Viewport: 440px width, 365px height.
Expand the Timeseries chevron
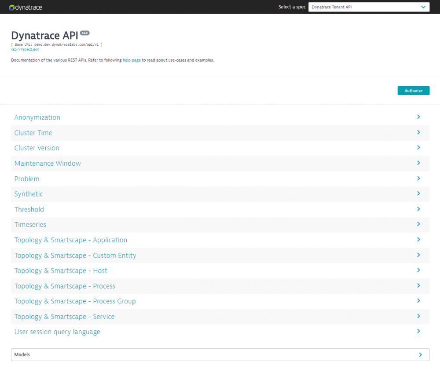(x=418, y=224)
